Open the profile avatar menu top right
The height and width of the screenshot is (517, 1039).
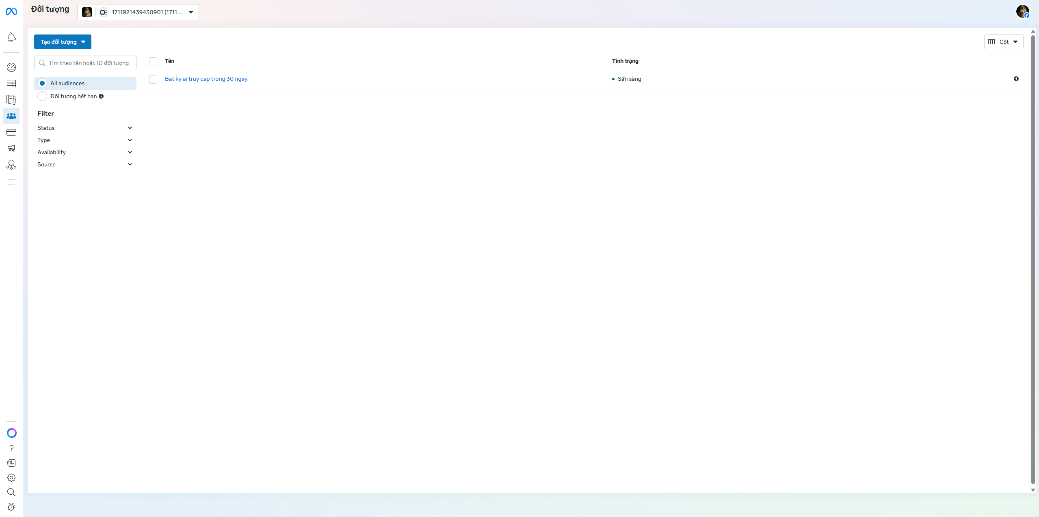pyautogui.click(x=1023, y=11)
